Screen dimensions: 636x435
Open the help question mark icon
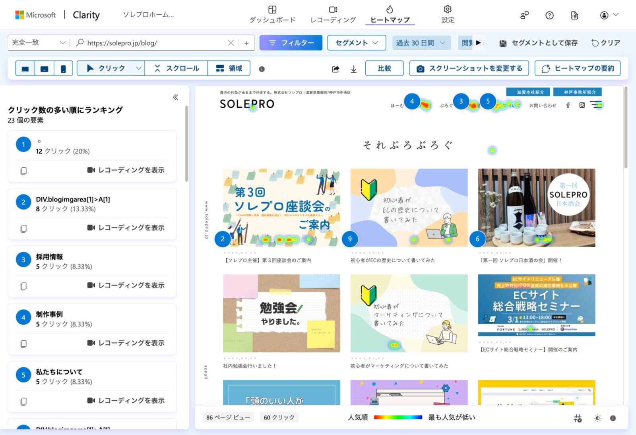(549, 15)
